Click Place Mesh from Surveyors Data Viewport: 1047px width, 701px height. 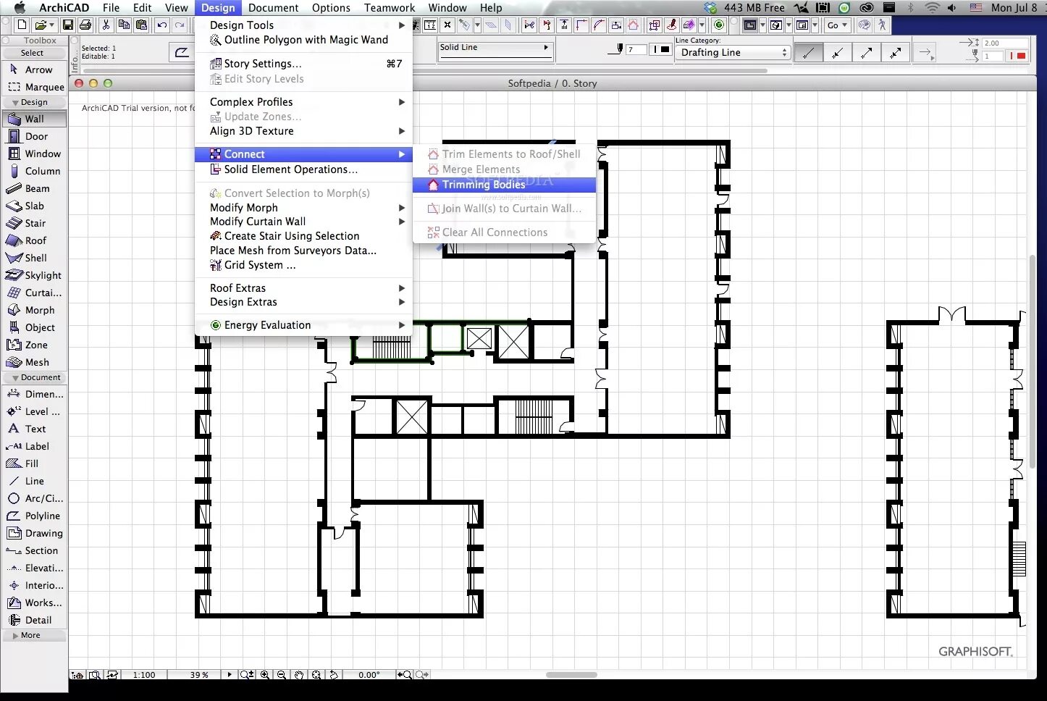pyautogui.click(x=303, y=251)
